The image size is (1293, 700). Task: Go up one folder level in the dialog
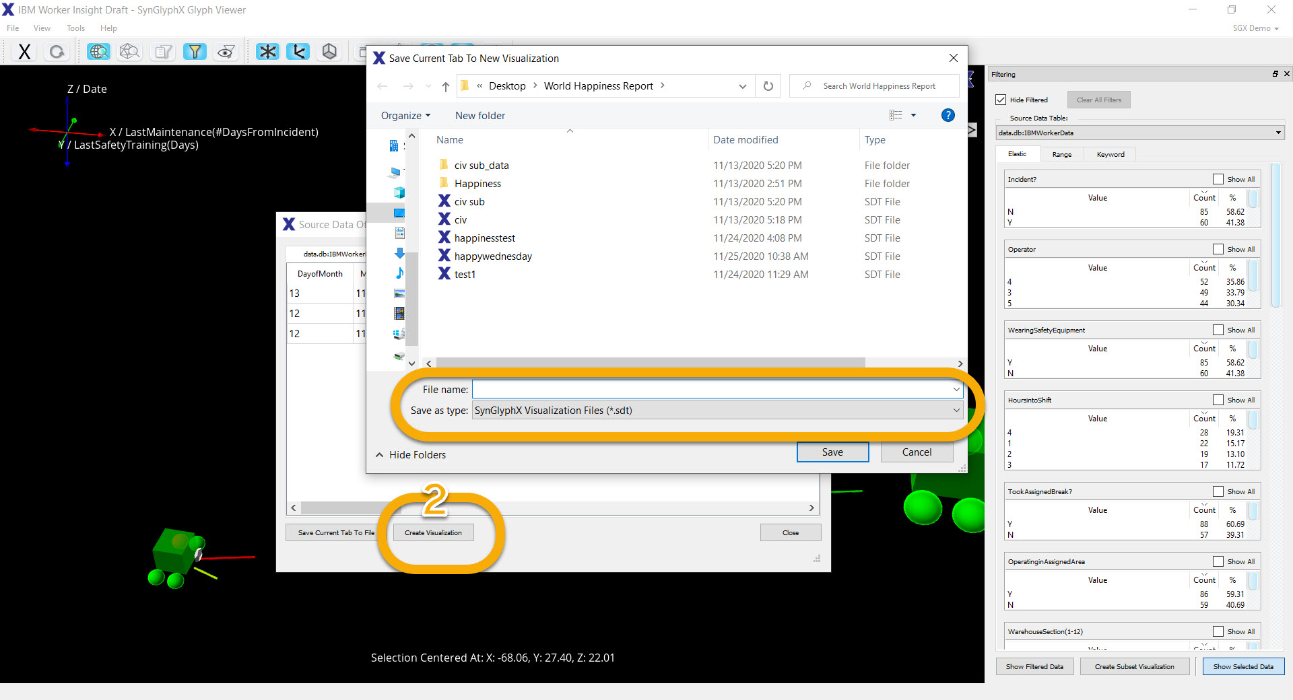pyautogui.click(x=446, y=86)
